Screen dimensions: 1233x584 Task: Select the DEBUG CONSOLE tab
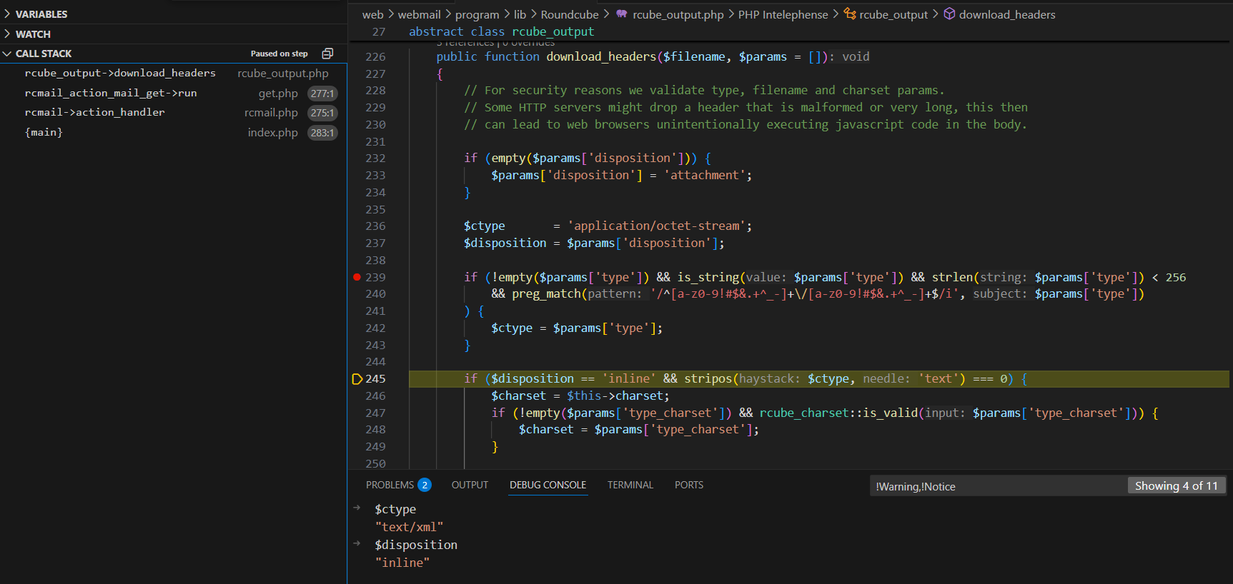click(548, 485)
